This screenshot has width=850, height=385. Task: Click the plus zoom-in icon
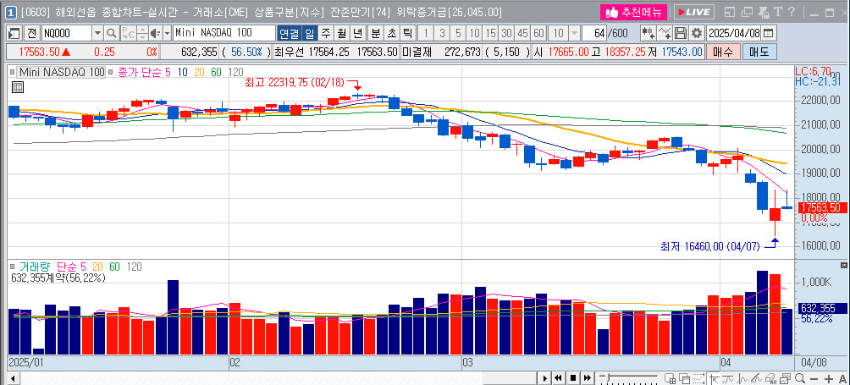[828, 379]
